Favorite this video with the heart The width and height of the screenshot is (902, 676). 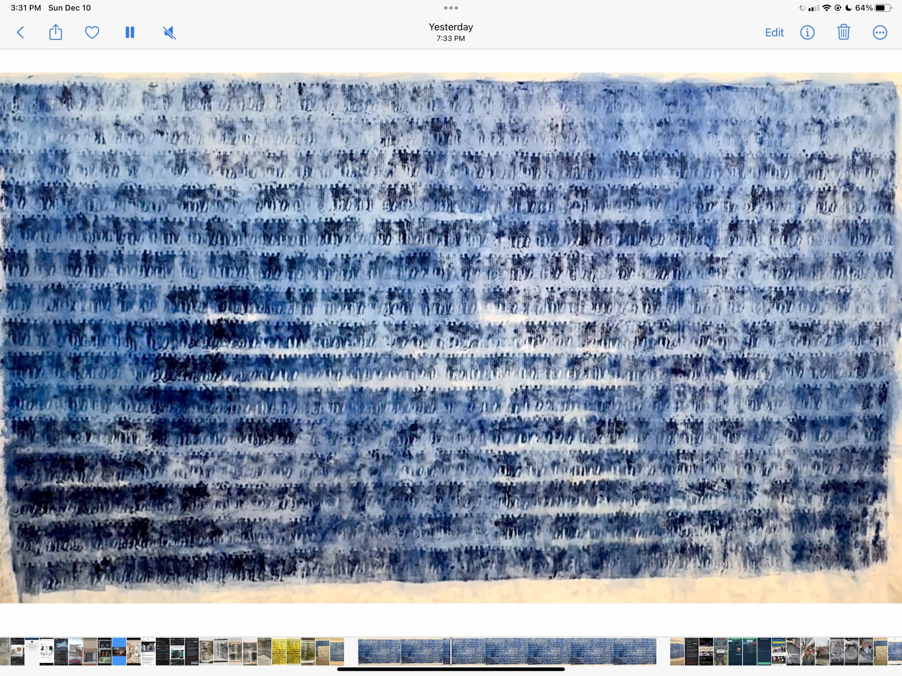pos(92,32)
